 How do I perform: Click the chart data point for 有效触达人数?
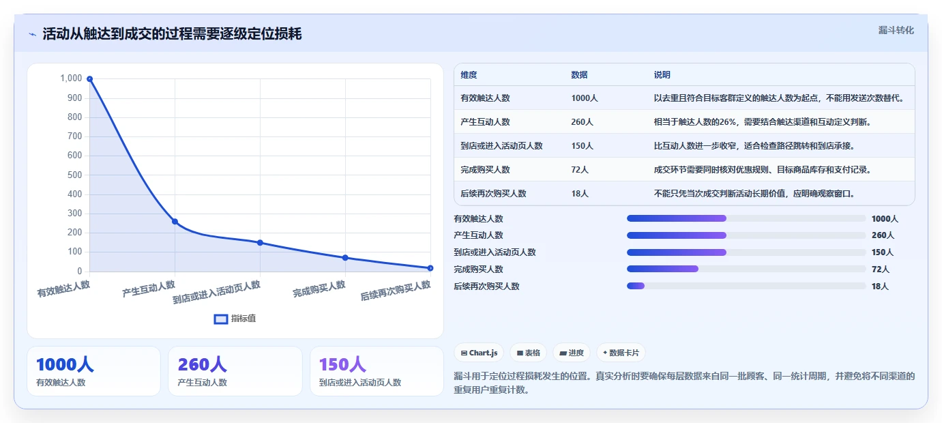pyautogui.click(x=89, y=79)
